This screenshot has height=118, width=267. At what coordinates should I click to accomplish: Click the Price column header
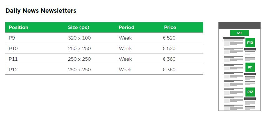(x=170, y=27)
